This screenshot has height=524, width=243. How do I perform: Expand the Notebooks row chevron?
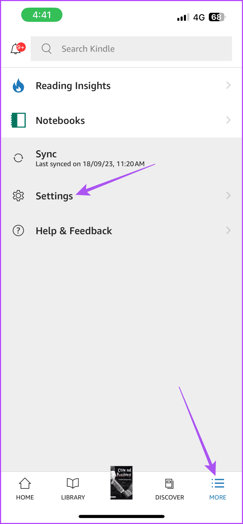coord(228,120)
